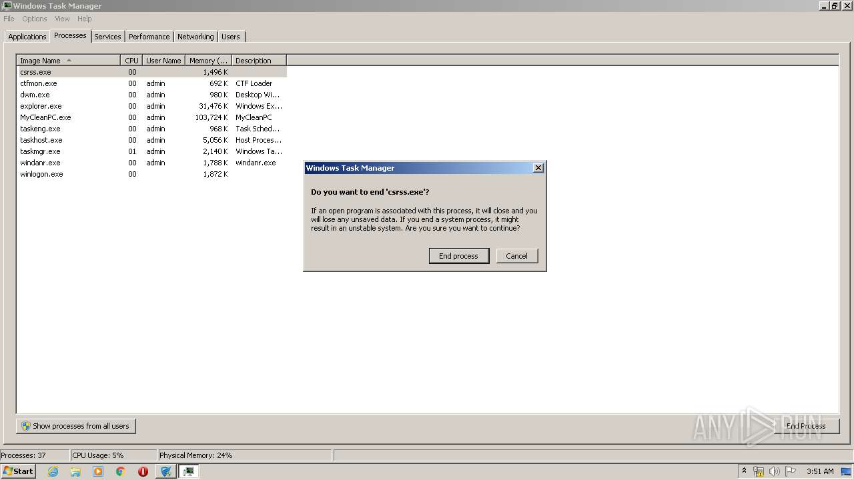Open the Action Center flag icon
This screenshot has height=480, width=854.
tap(791, 471)
